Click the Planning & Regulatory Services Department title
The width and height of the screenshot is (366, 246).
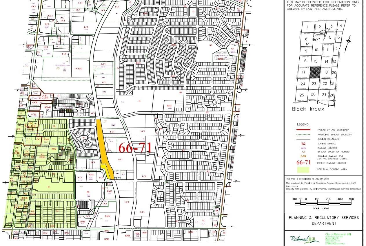point(323,220)
